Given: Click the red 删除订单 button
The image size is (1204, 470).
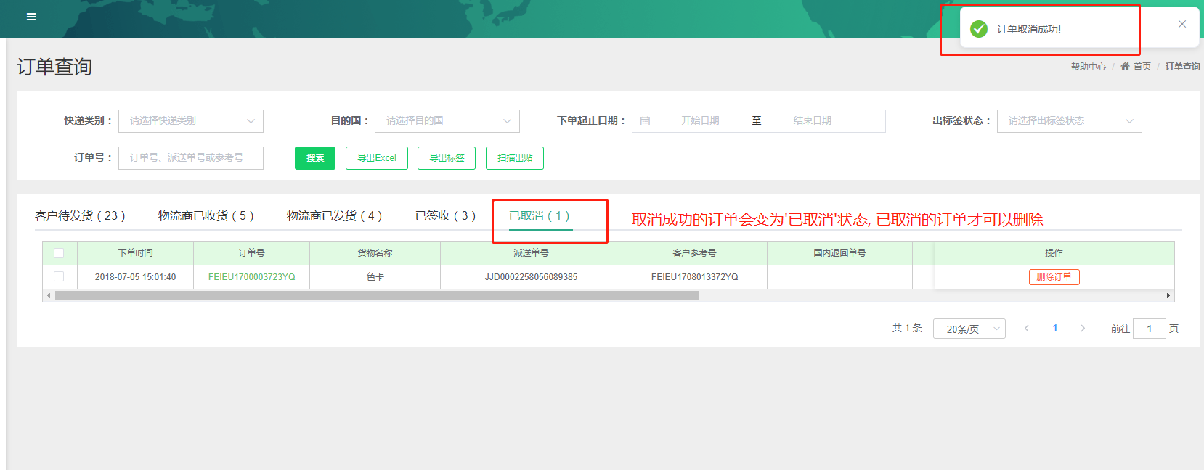Looking at the screenshot, I should pyautogui.click(x=1054, y=277).
